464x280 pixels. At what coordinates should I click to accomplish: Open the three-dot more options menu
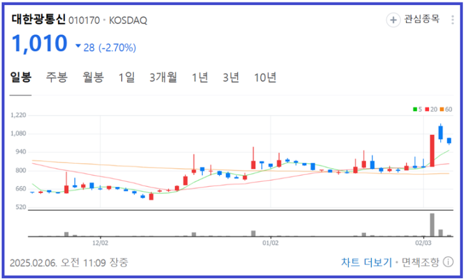click(453, 20)
